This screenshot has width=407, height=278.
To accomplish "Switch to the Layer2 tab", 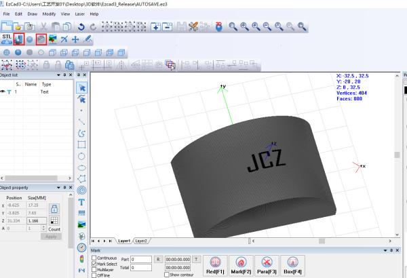I will (141, 241).
